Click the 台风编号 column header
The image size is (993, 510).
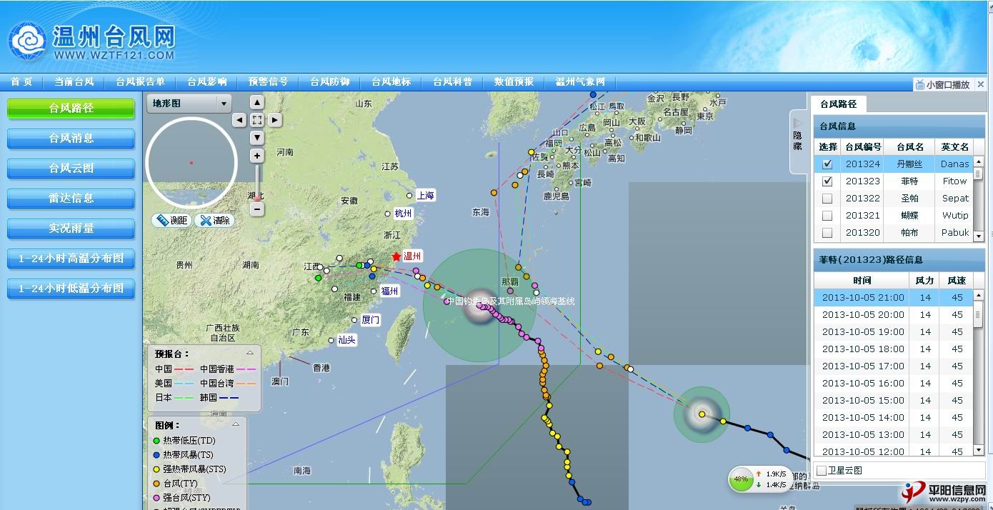pyautogui.click(x=863, y=147)
